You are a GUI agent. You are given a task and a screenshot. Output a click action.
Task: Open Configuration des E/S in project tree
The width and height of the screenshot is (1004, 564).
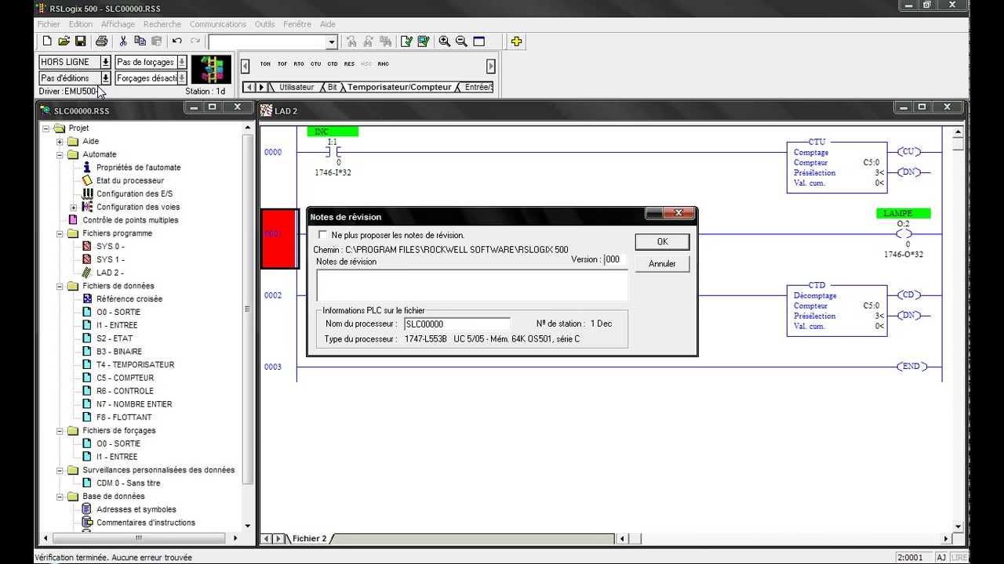134,193
